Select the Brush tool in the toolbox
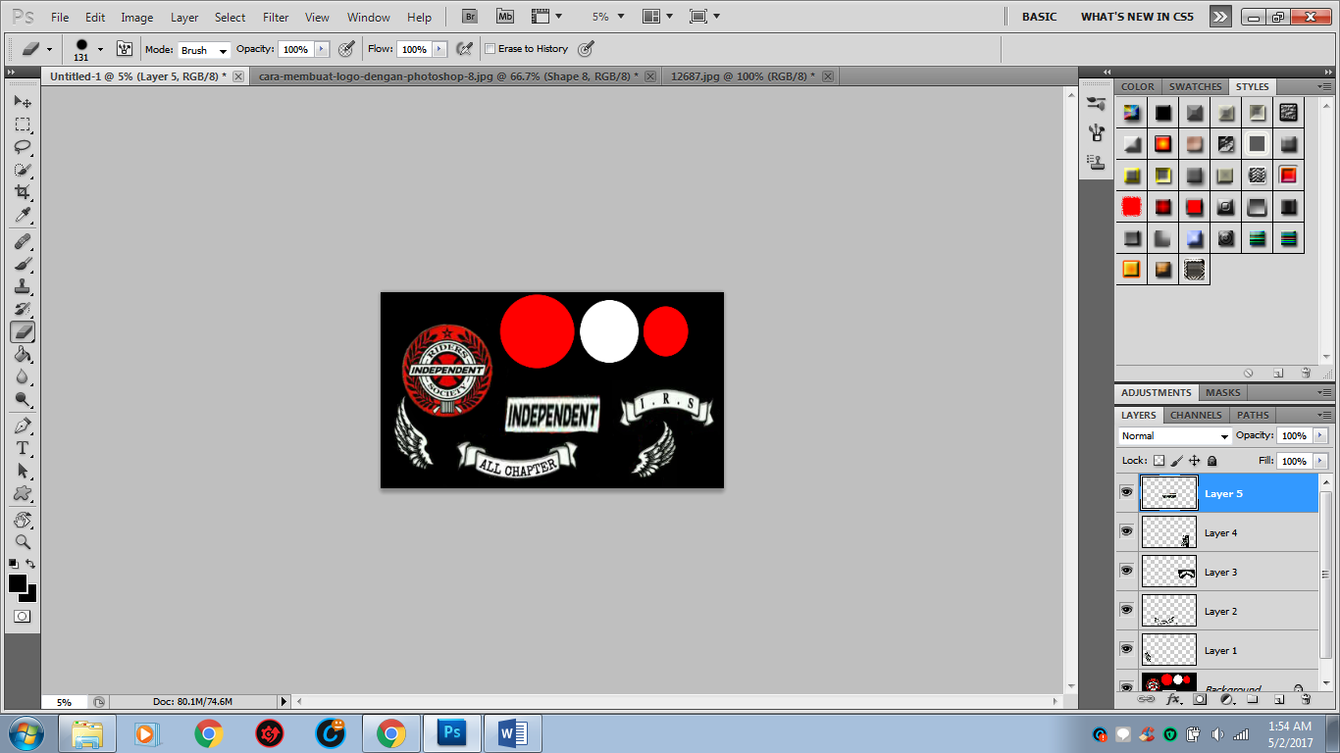The image size is (1340, 753). [23, 264]
